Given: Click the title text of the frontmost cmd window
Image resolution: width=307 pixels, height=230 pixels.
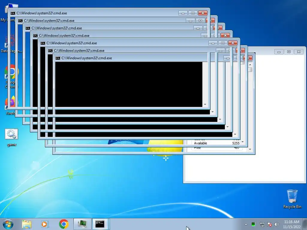Looking at the screenshot, I should 42,13.
